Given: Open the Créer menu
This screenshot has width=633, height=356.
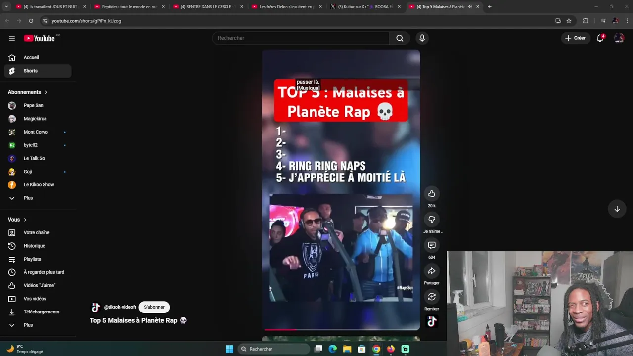Looking at the screenshot, I should point(575,38).
